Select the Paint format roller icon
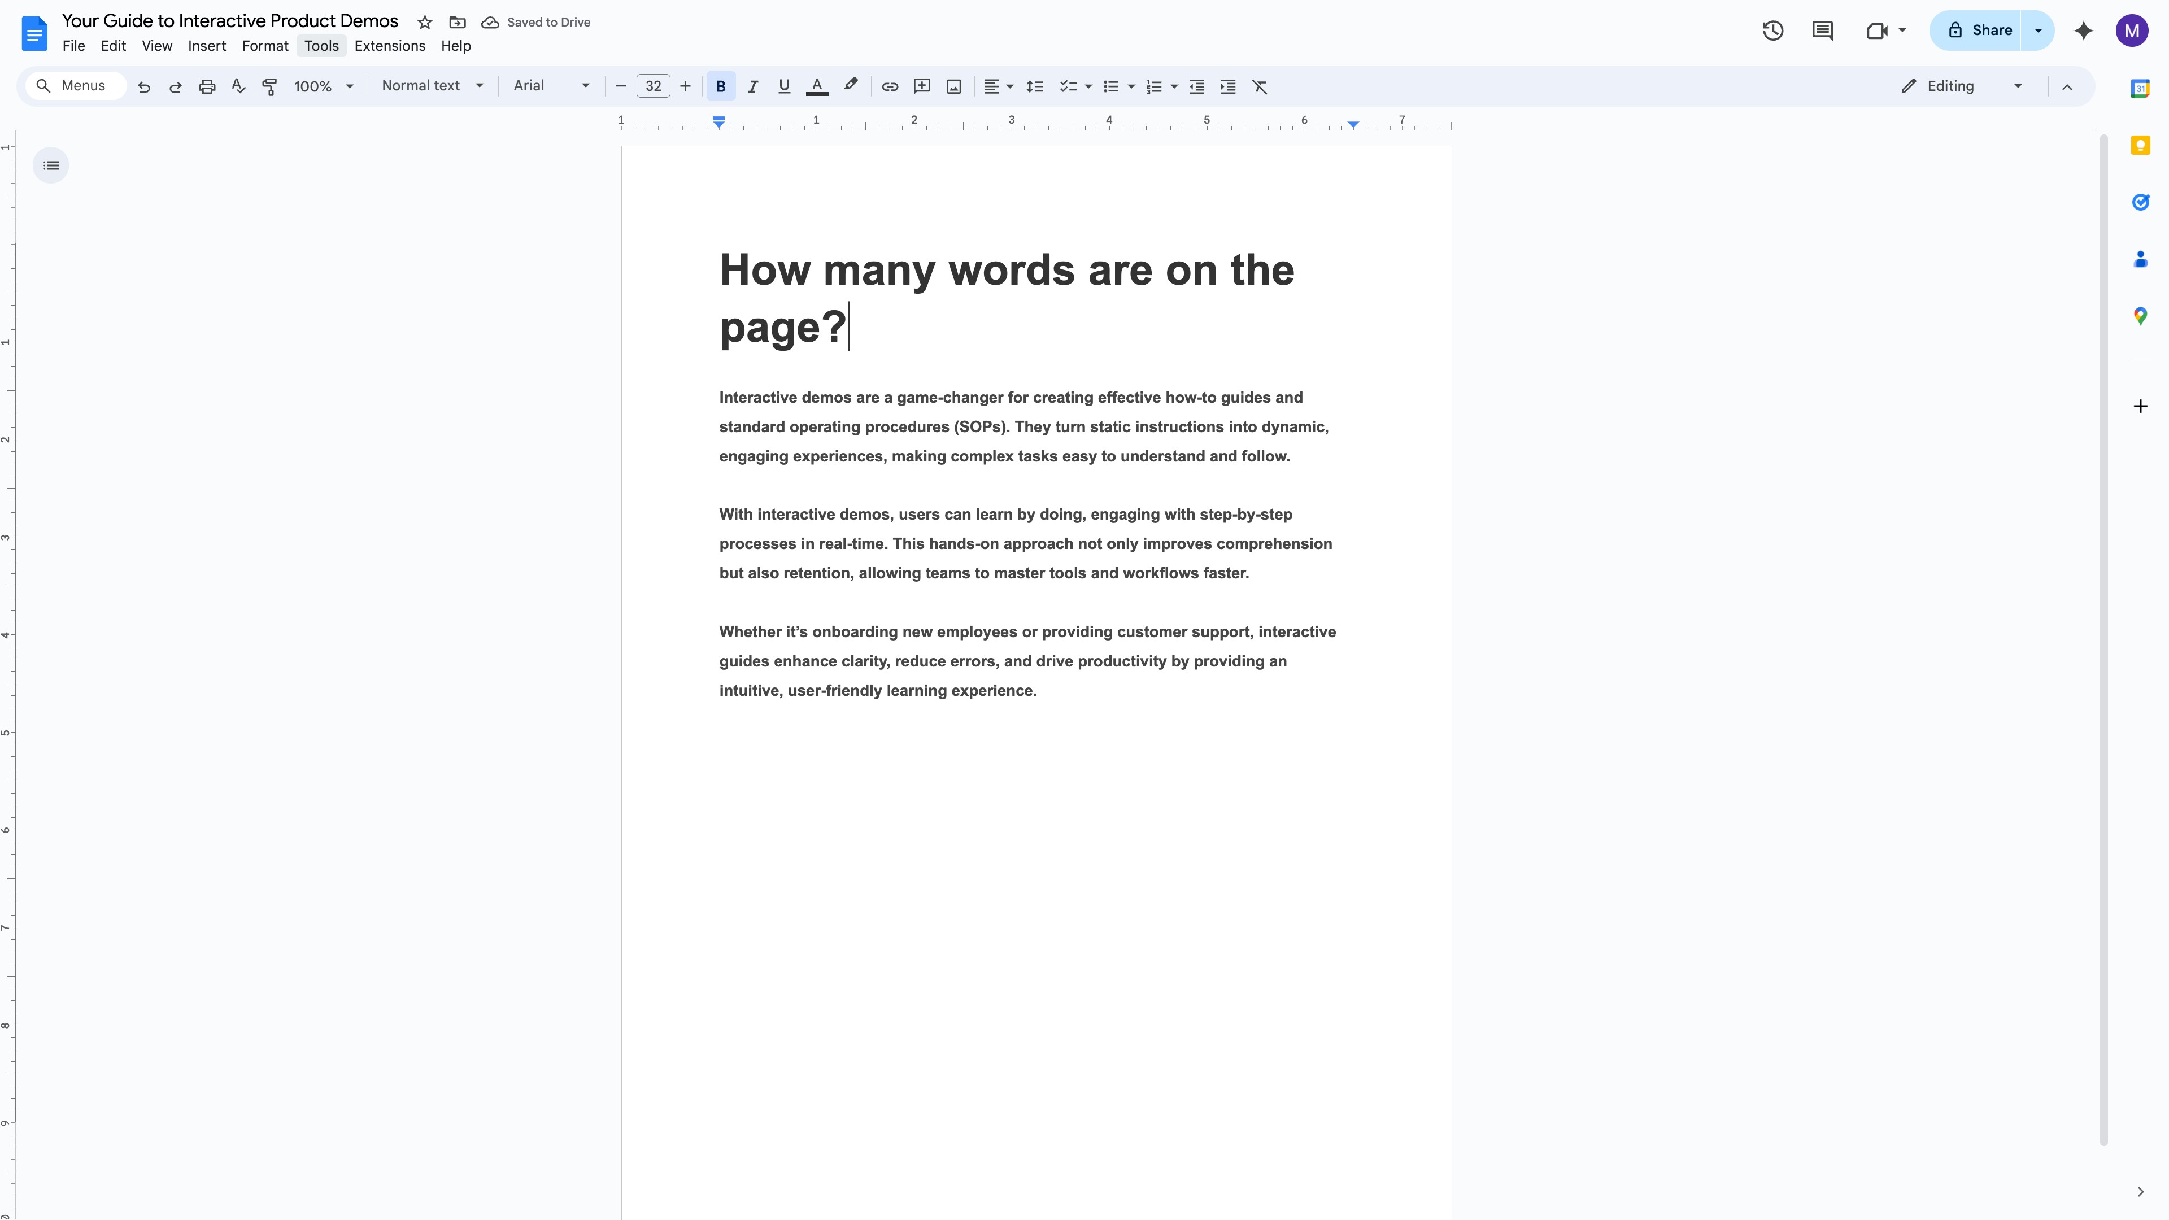2169x1220 pixels. 269,87
